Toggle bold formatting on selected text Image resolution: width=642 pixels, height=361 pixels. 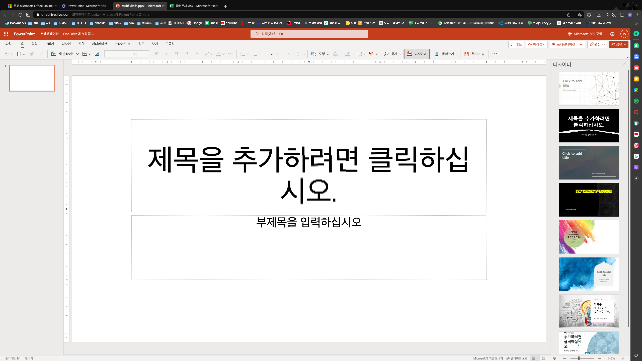tap(177, 54)
